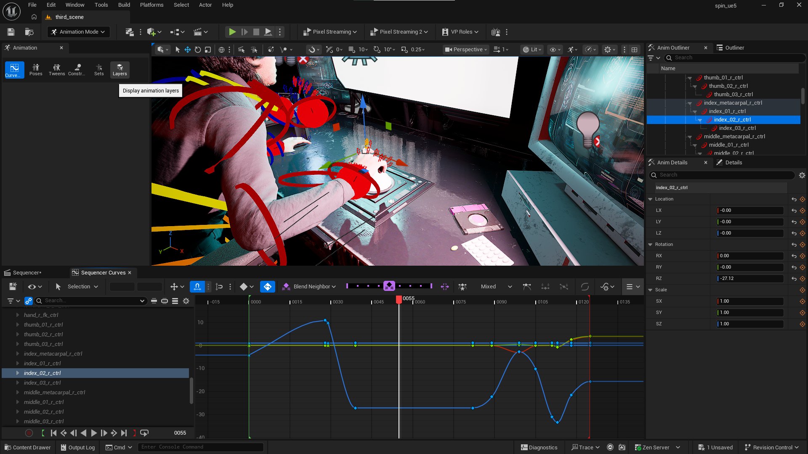Collapse the Location section
The height and width of the screenshot is (454, 808).
coord(651,199)
